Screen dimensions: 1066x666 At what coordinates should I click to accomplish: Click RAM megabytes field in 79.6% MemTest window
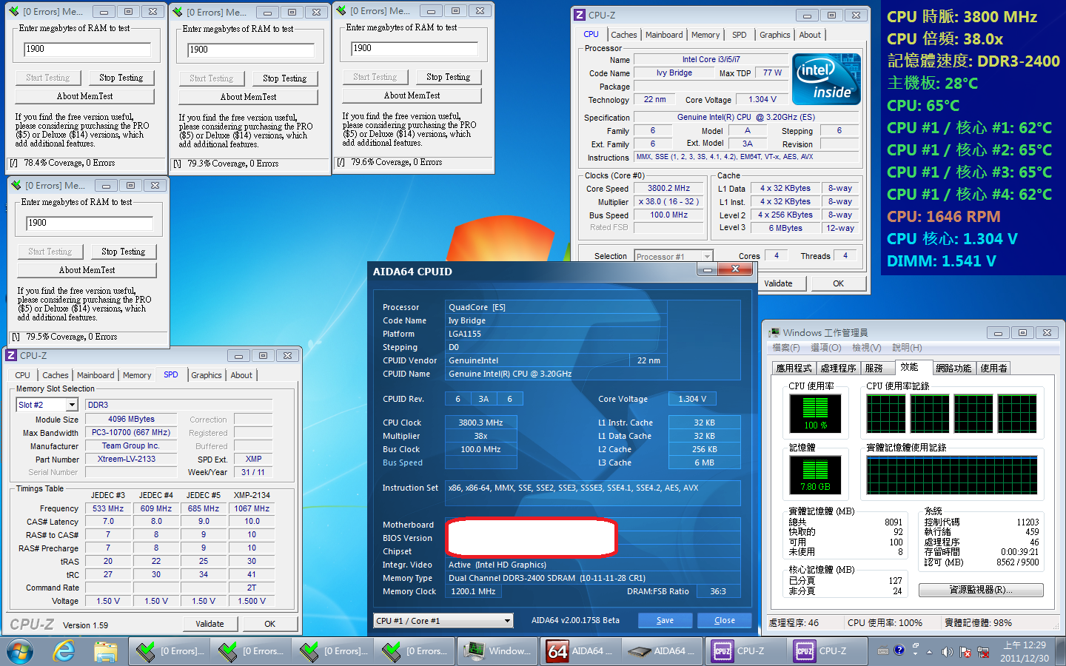414,48
